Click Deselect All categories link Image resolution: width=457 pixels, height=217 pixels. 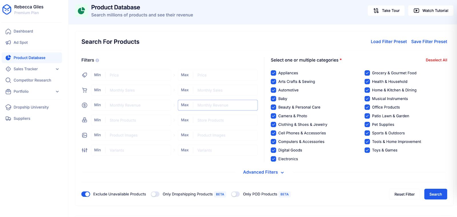(436, 60)
